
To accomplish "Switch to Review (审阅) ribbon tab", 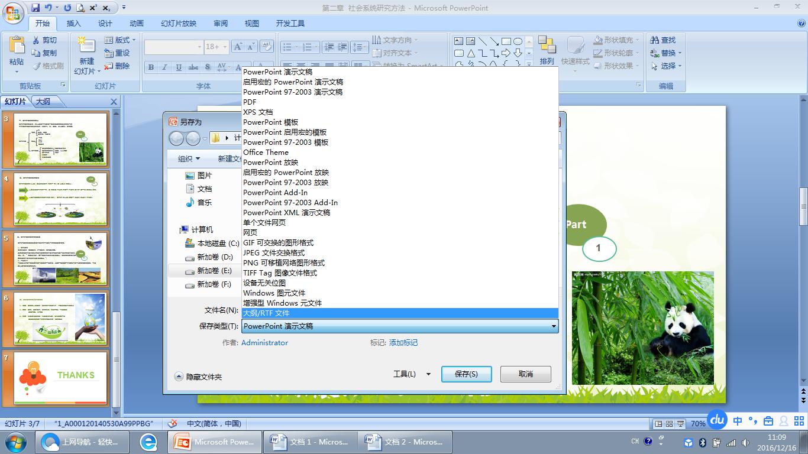I will (x=221, y=24).
